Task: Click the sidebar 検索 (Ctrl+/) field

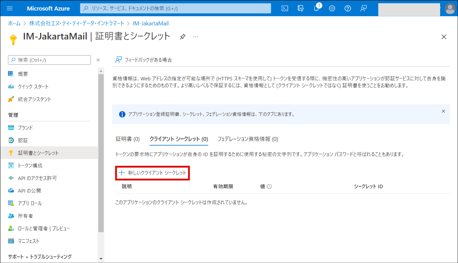Action: [x=49, y=60]
